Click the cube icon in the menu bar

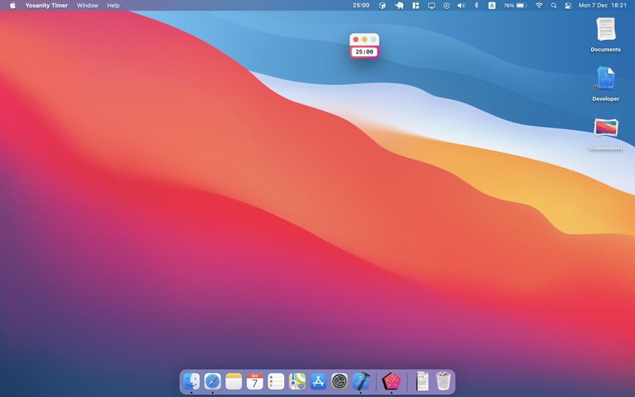382,5
